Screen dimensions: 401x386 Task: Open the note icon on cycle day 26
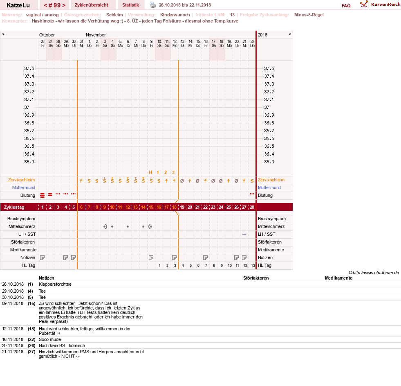(237, 258)
